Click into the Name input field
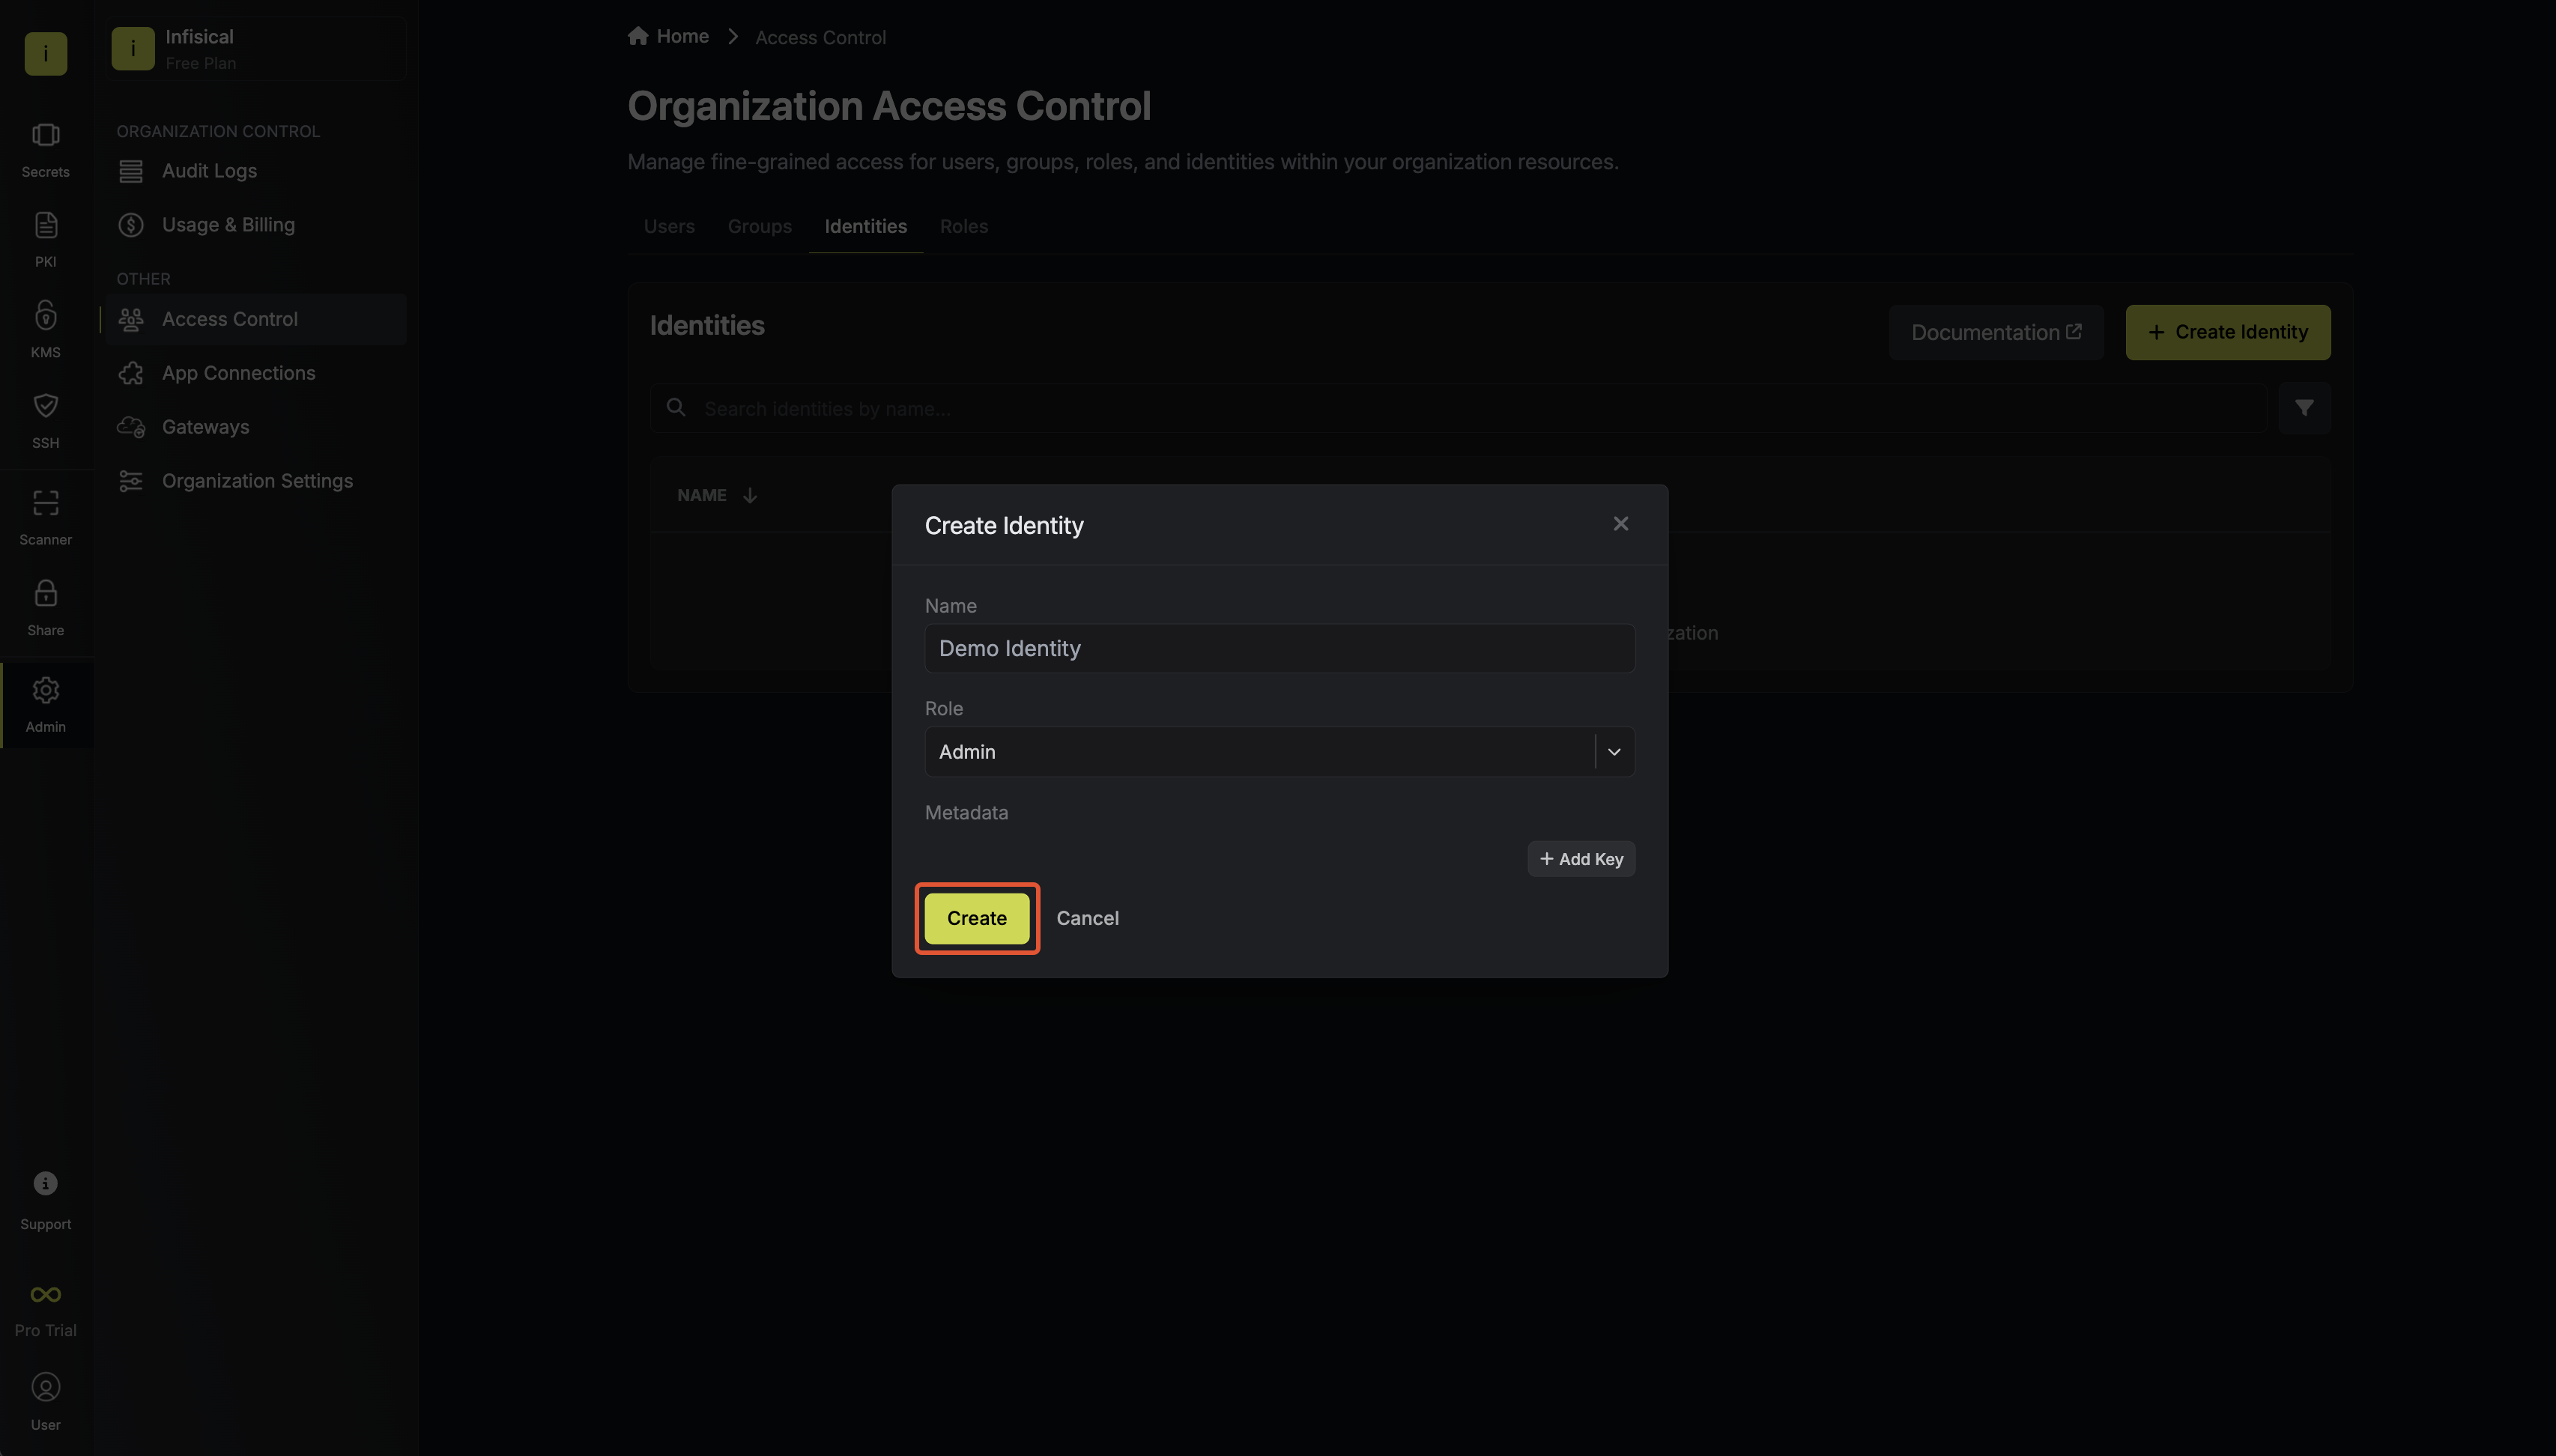2556x1456 pixels. [x=1279, y=648]
